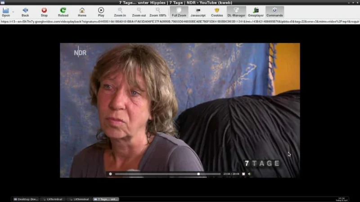Expand the arrow beside the Open button
Screen dimensions: 360x202
point(13,12)
